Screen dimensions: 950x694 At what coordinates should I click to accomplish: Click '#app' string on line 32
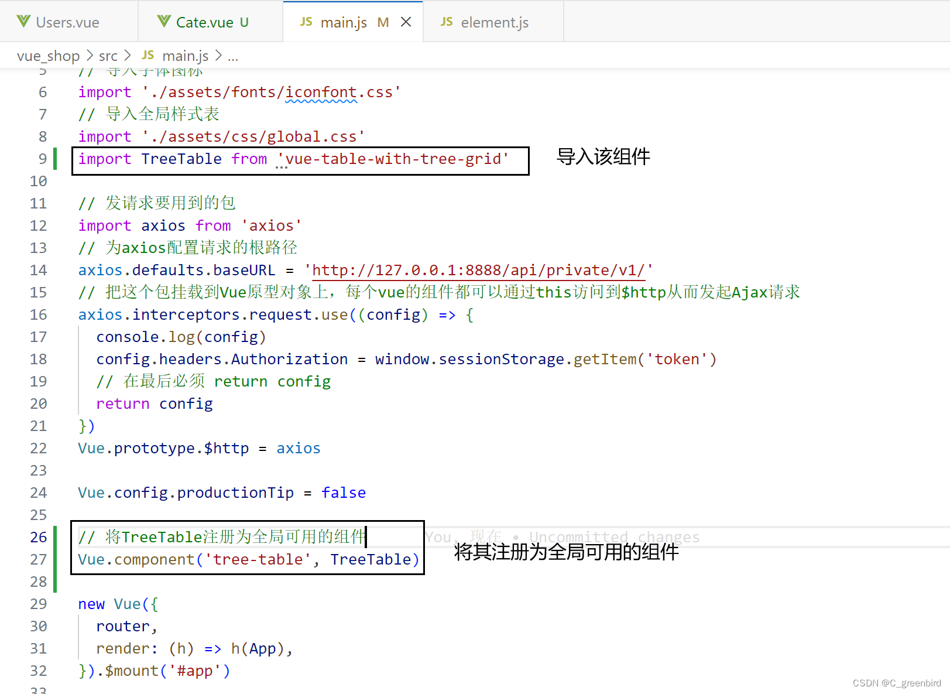click(199, 671)
